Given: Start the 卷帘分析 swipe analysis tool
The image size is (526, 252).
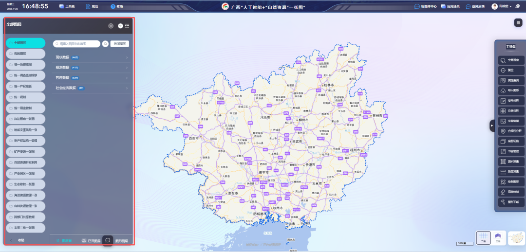Looking at the screenshot, I should (x=511, y=101).
